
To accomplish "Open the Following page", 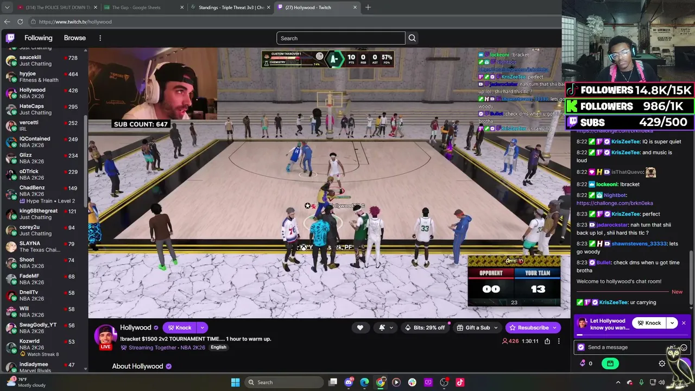I will tap(38, 38).
